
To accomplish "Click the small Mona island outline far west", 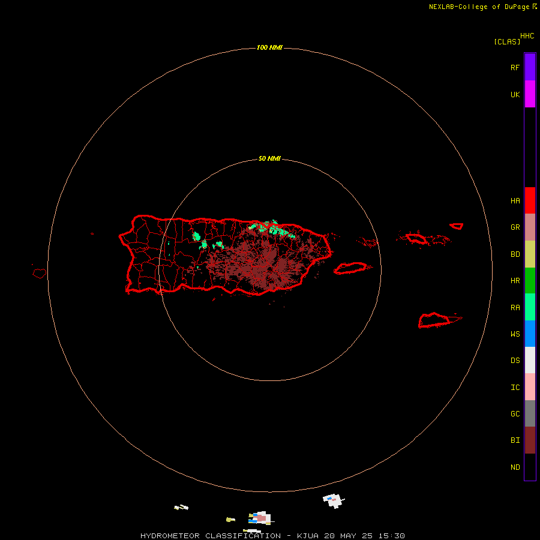I will pos(40,274).
